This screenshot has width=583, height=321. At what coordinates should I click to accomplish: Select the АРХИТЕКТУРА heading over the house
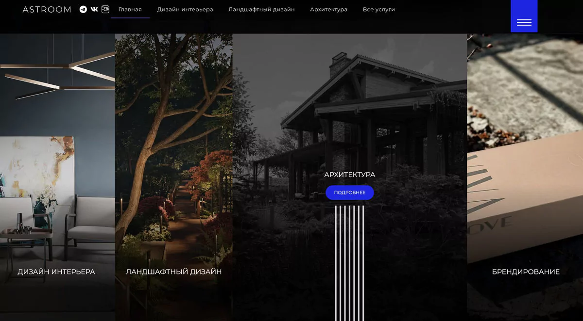coord(350,175)
